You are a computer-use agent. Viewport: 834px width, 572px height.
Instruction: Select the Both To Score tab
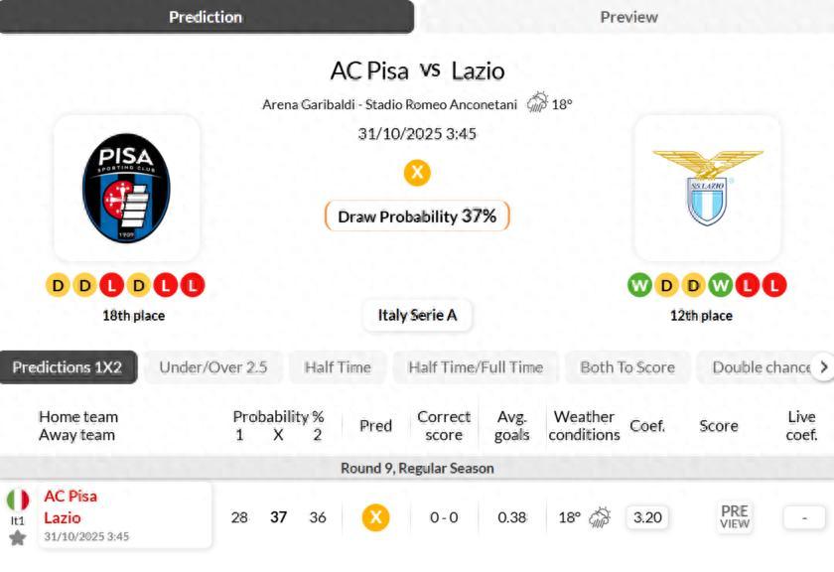(626, 366)
